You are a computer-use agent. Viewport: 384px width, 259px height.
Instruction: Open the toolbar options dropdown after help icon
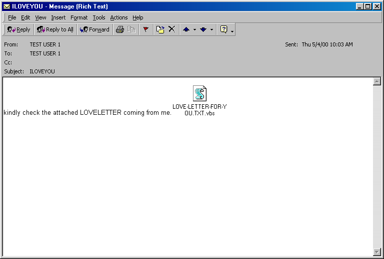pyautogui.click(x=232, y=30)
